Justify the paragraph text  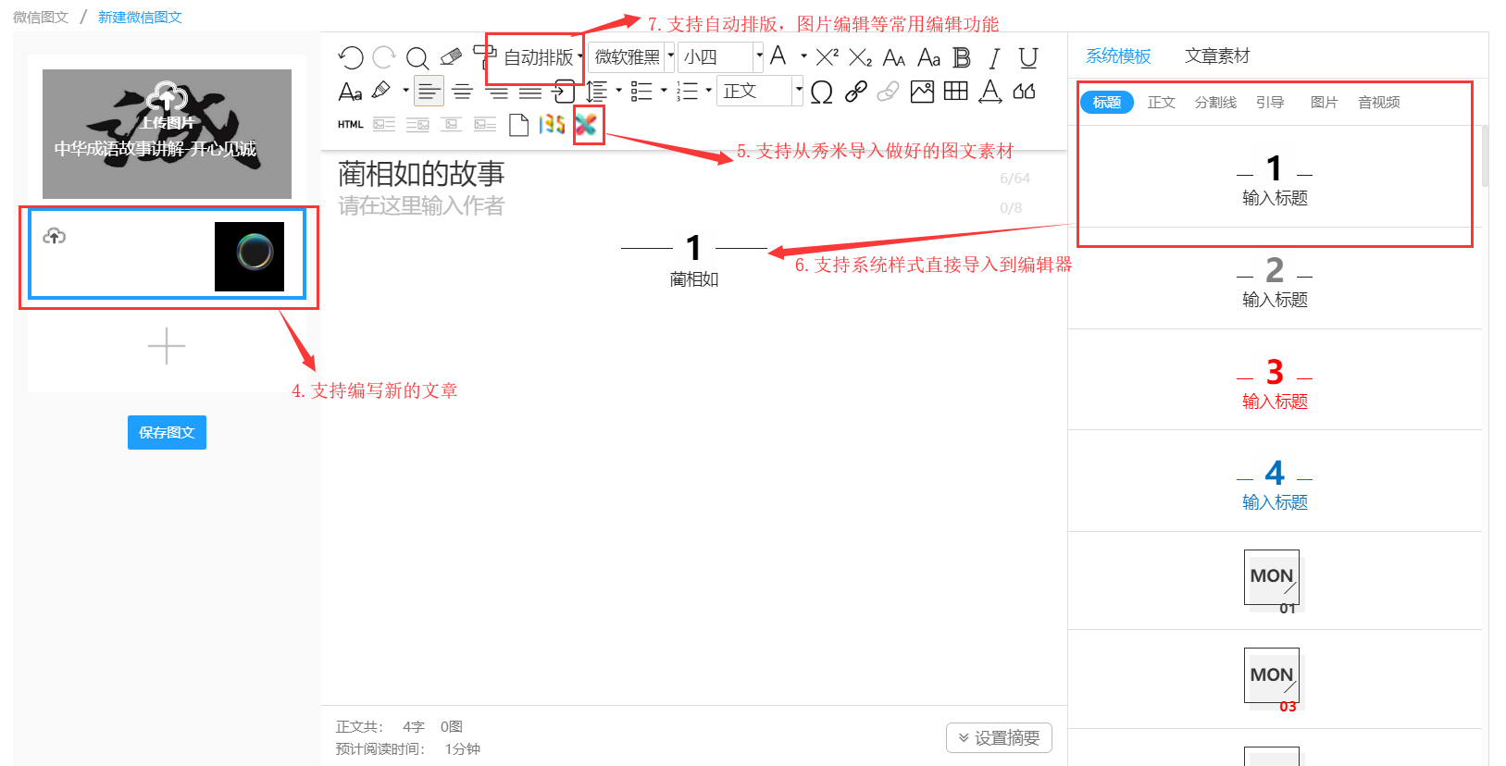point(530,91)
